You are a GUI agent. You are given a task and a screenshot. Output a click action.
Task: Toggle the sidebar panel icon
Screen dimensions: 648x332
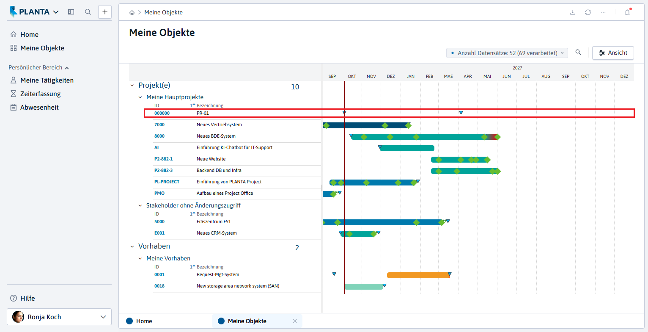click(x=71, y=12)
